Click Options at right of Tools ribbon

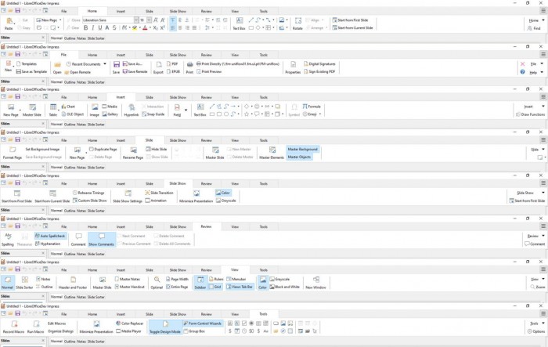point(536,331)
